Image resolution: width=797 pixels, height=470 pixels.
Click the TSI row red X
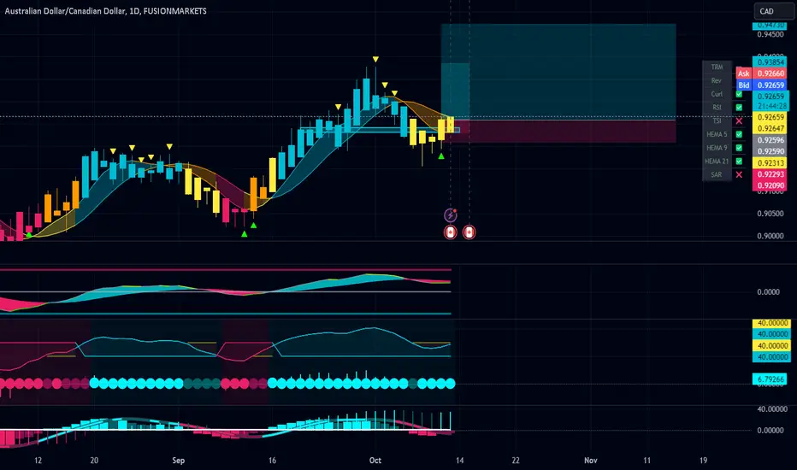coord(739,121)
